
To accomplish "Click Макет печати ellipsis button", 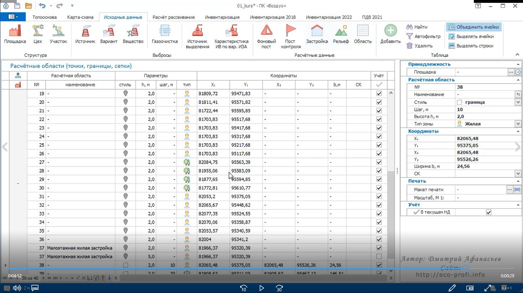I will 510,190.
